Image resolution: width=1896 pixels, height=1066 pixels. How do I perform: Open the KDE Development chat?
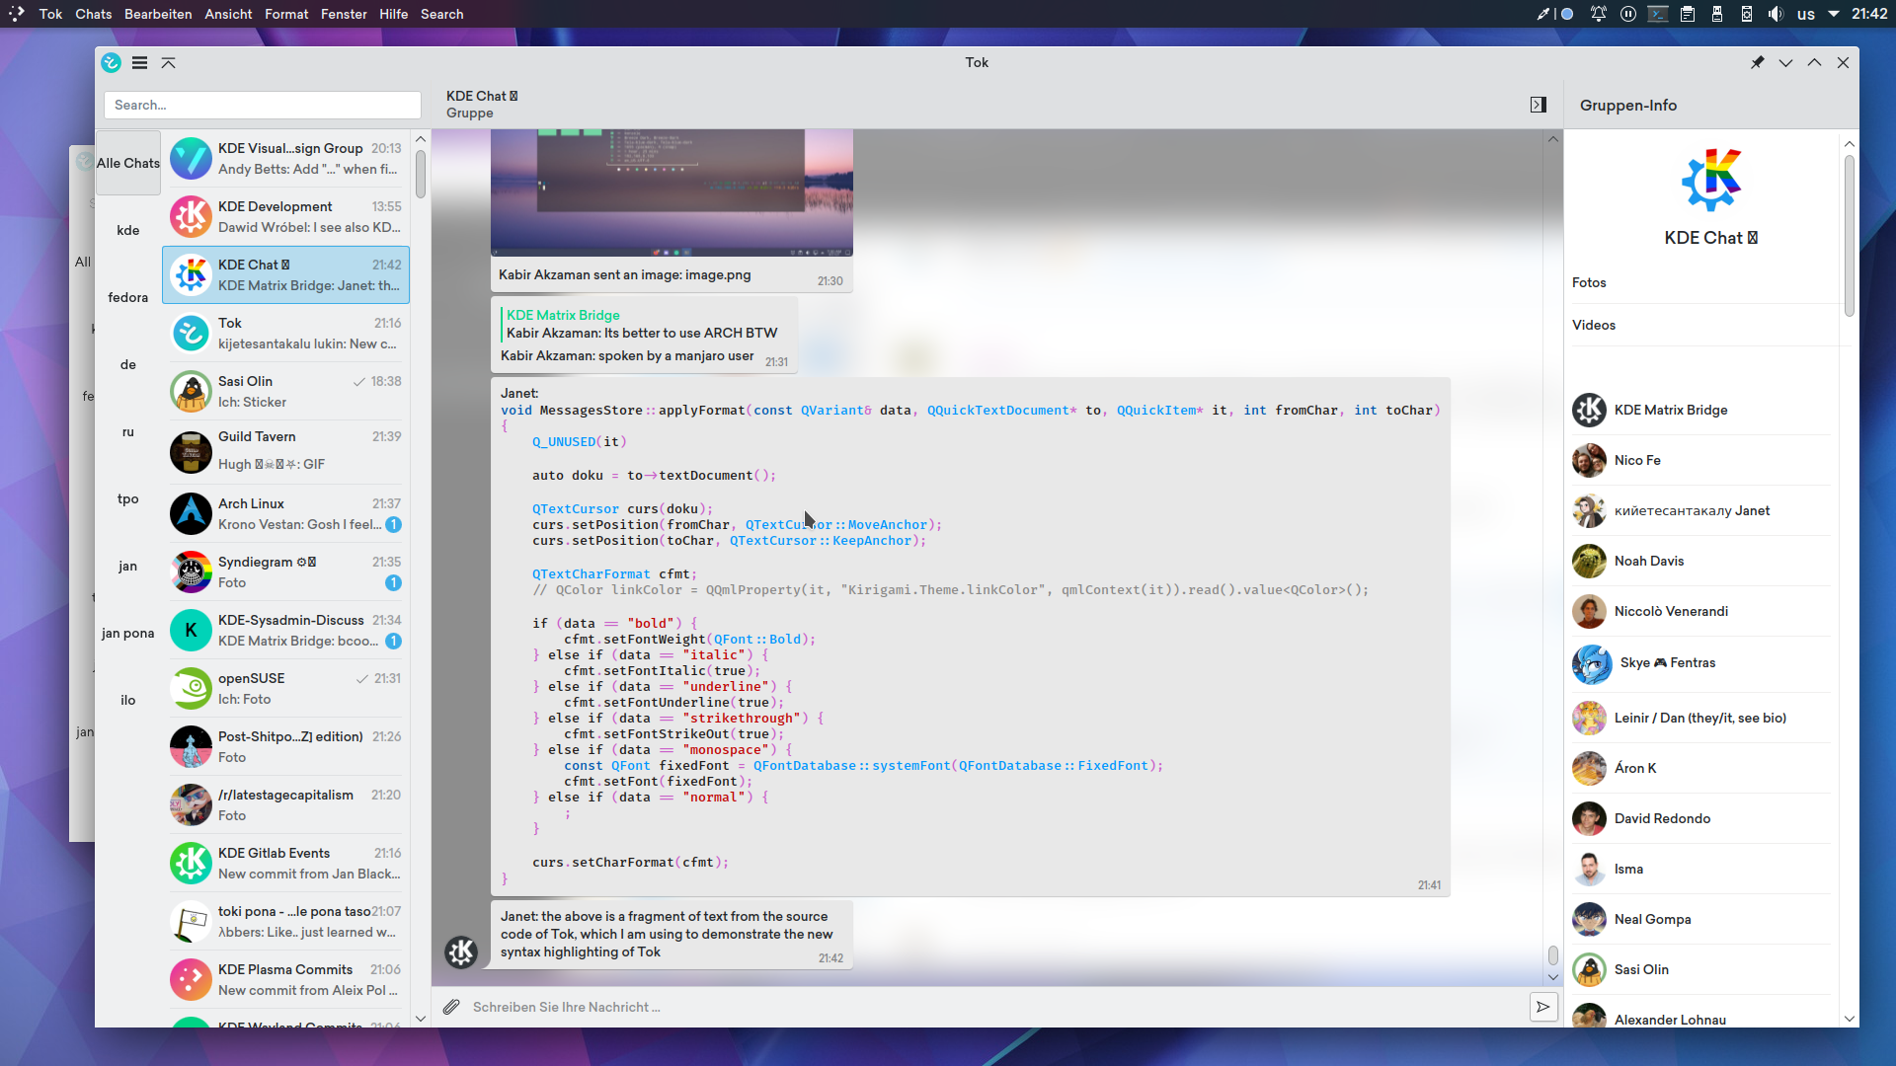tap(285, 216)
